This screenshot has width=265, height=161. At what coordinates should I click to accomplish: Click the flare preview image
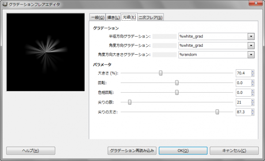pyautogui.click(x=45, y=52)
